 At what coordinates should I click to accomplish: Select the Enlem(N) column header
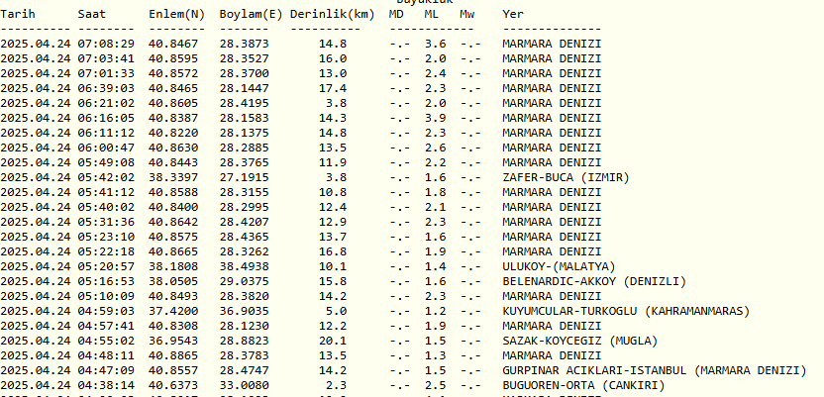[176, 16]
